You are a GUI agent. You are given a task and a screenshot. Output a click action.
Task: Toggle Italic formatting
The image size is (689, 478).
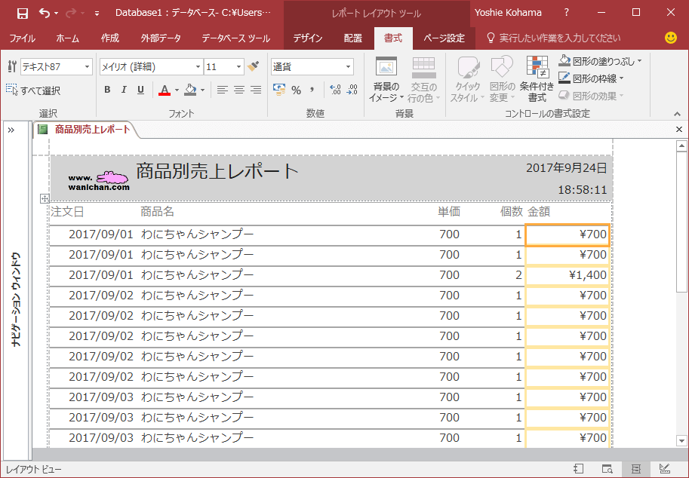[124, 90]
